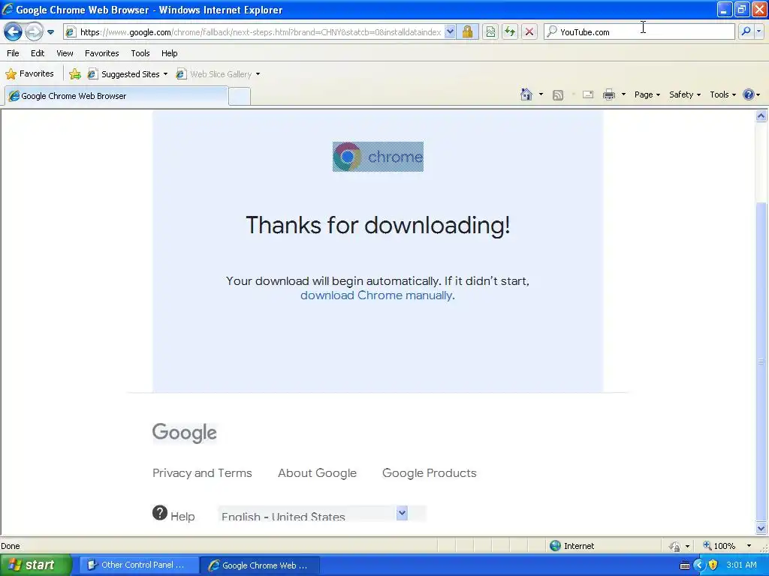
Task: Expand the Home button dropdown arrow
Action: pyautogui.click(x=541, y=94)
